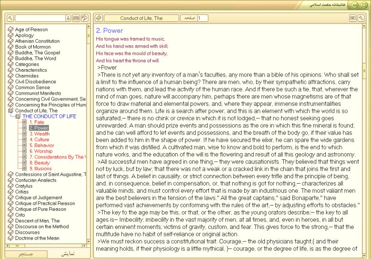Click the book icon for Doctrine of the Mean
This screenshot has height=259, width=371.
coord(10,238)
